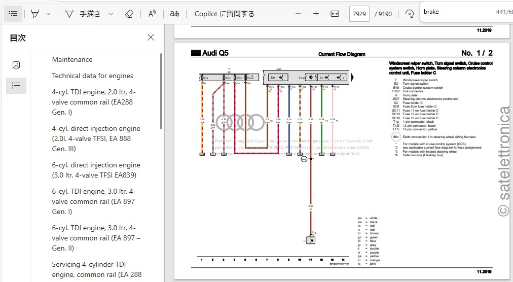Viewport: 513px width, 282px height.
Task: Click the page number field 7929
Action: [x=359, y=14]
